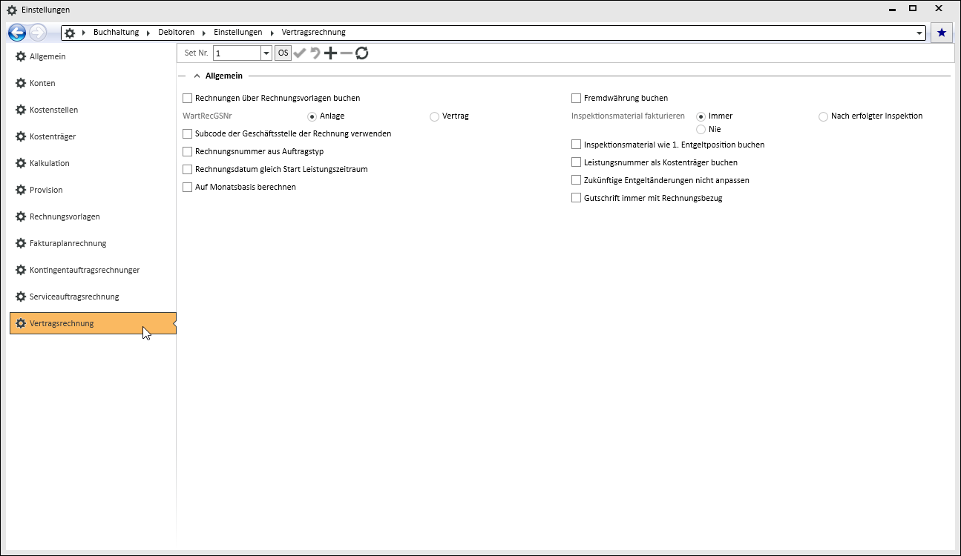Open Provision settings page
Screen dimensions: 961x556
point(93,190)
